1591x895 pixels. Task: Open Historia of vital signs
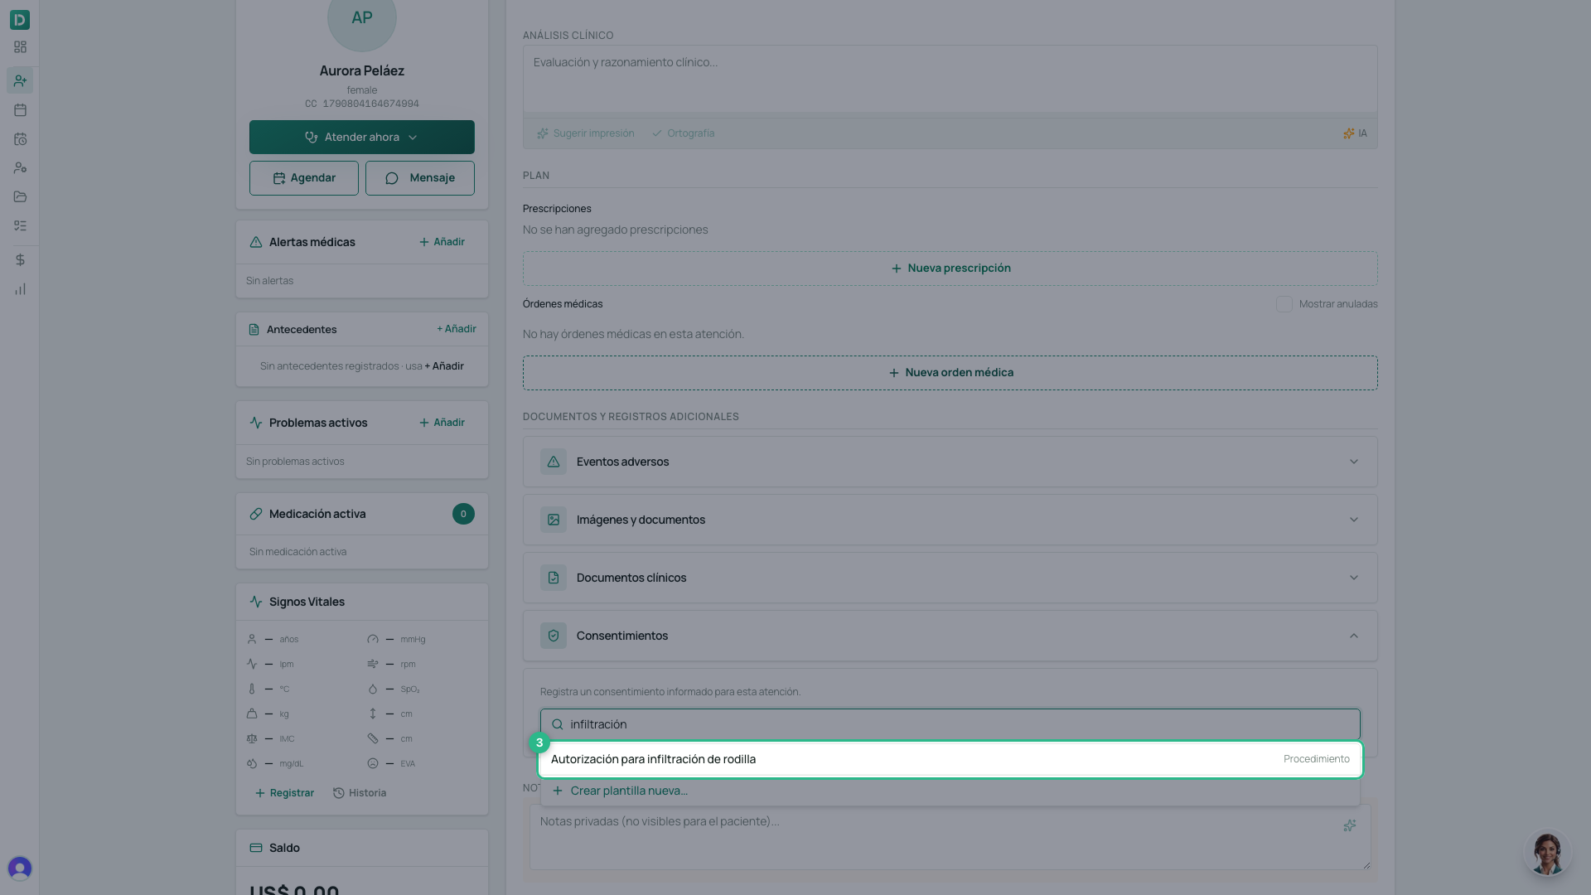[x=360, y=793]
